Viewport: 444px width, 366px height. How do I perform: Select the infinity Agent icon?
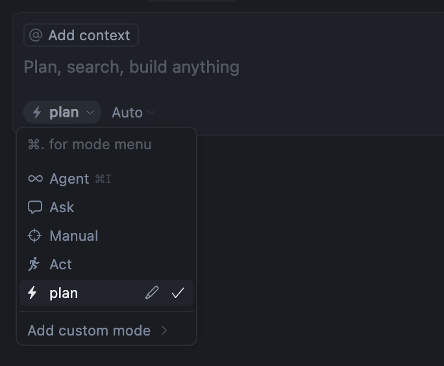36,178
